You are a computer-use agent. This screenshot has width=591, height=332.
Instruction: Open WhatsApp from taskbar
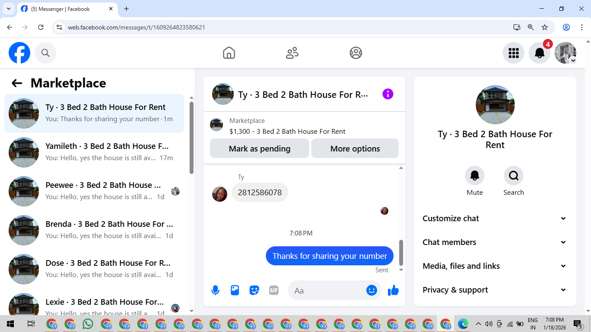click(88, 324)
